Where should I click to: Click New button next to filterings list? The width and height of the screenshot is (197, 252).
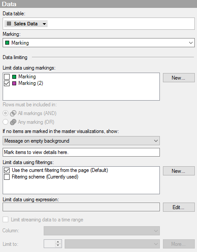(x=179, y=171)
